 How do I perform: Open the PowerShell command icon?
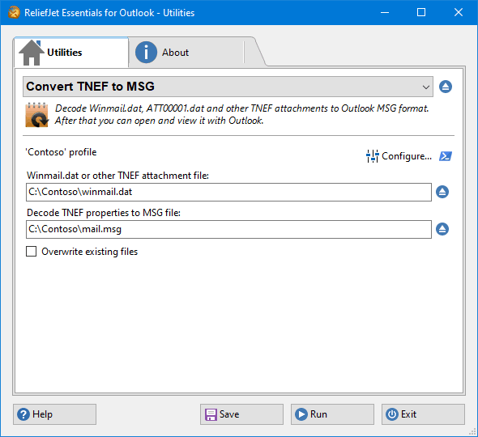click(446, 156)
